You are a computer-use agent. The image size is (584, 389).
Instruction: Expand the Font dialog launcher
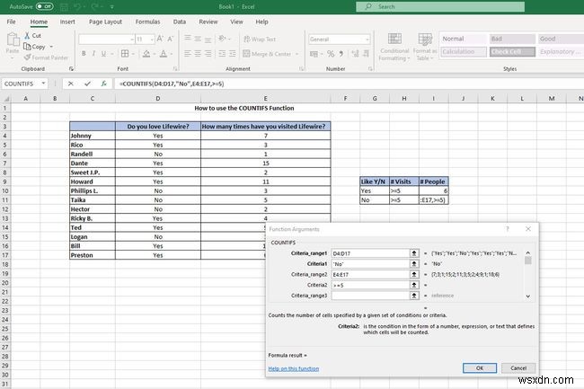coord(175,69)
